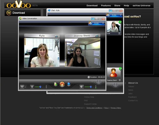The width and height of the screenshot is (159, 125).
Task: Select Joanna Stern's video feed
Action: coord(83,53)
